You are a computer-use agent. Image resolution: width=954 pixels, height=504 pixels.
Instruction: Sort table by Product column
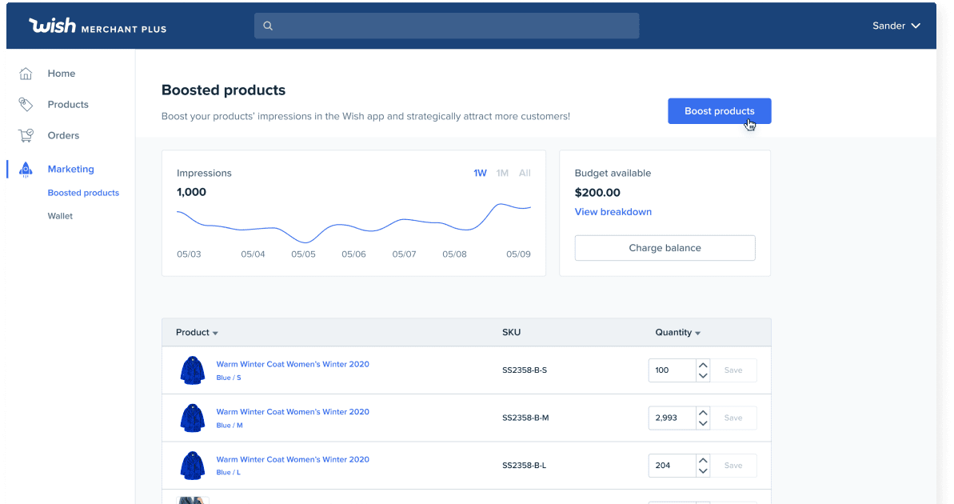[x=197, y=333]
